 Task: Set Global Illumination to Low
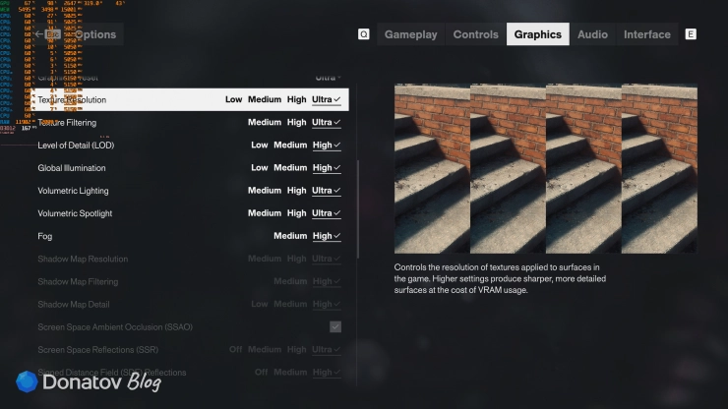[260, 167]
